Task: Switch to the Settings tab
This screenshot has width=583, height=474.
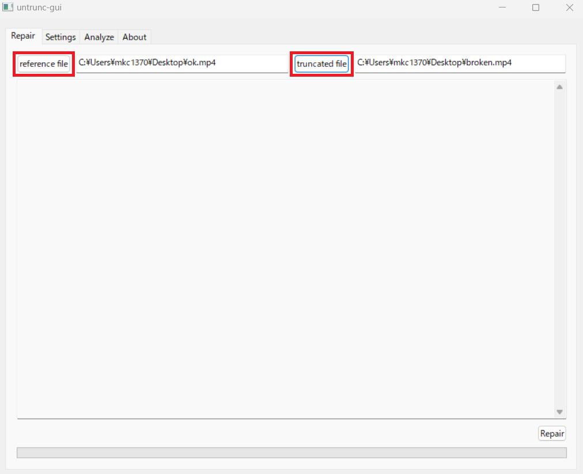Action: tap(60, 37)
